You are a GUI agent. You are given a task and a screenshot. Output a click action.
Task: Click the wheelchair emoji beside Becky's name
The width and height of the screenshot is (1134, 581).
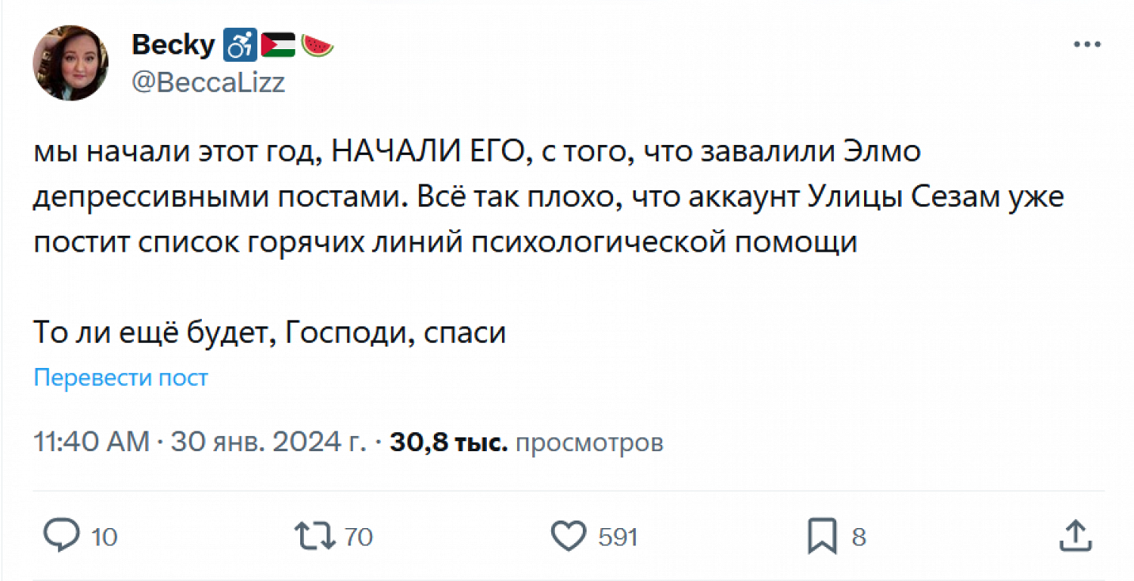click(240, 46)
